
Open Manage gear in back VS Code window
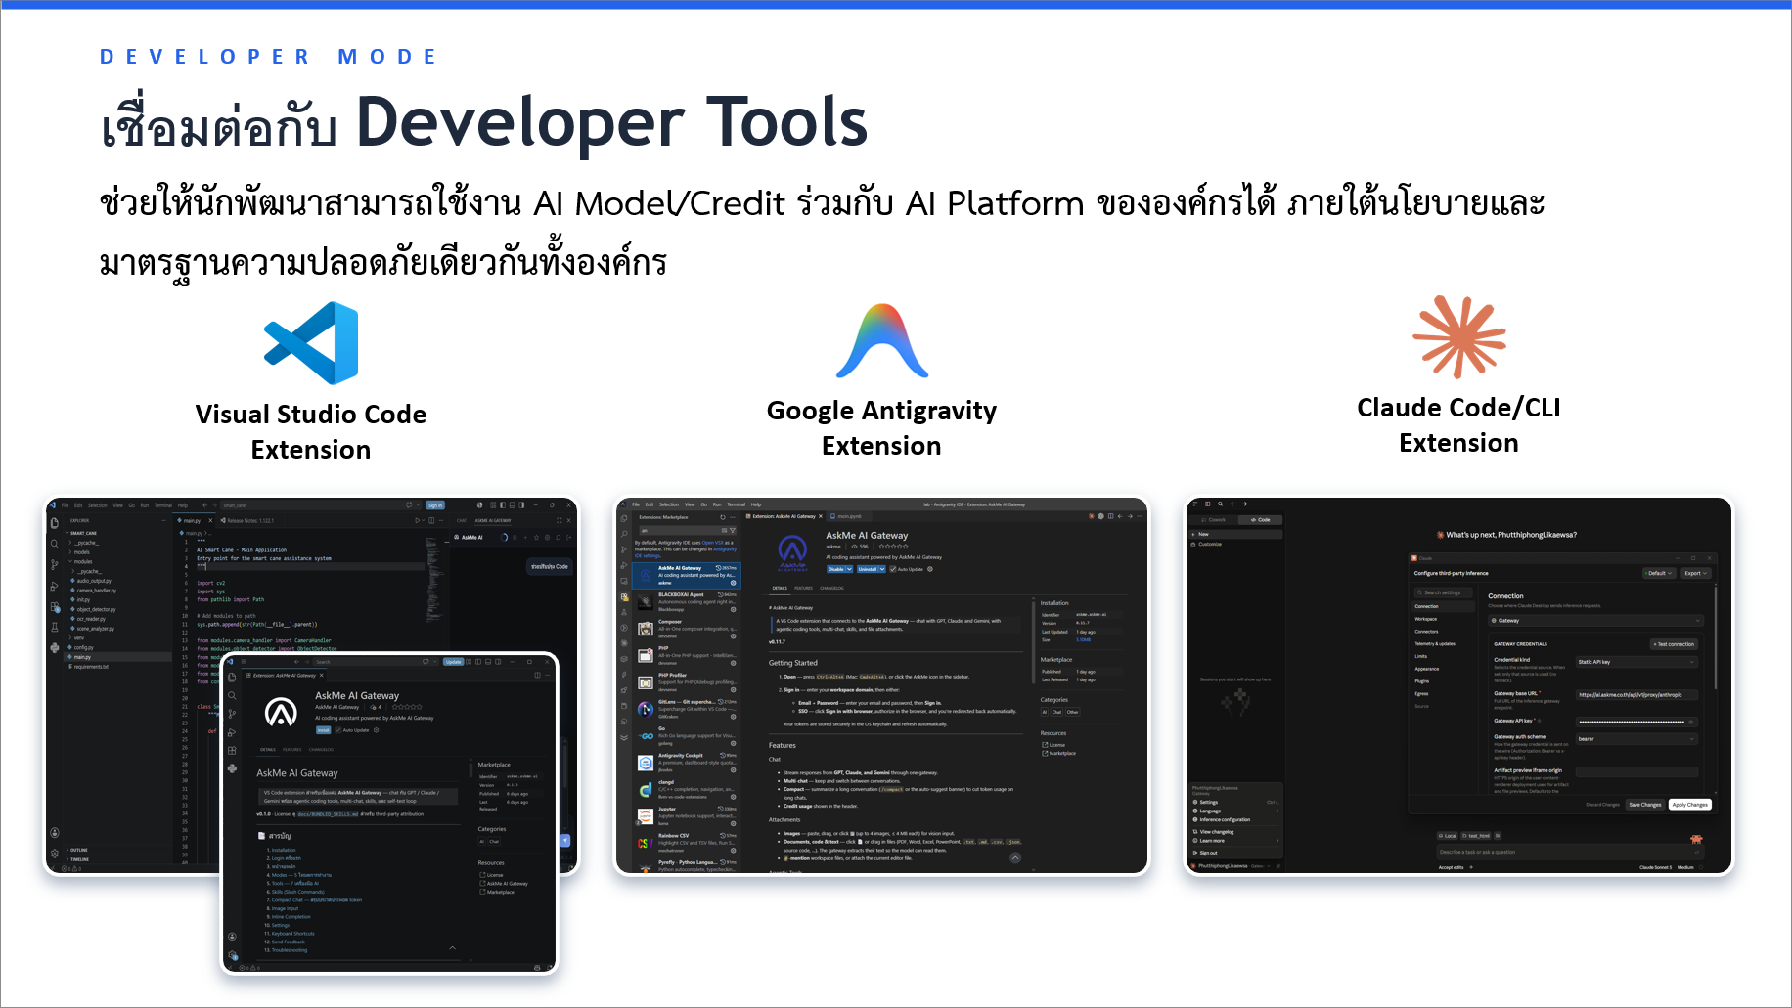coord(55,854)
